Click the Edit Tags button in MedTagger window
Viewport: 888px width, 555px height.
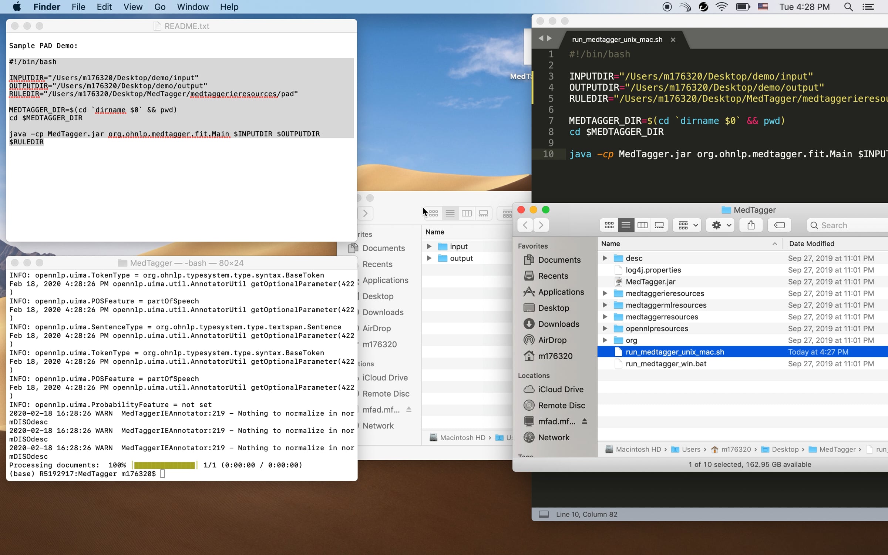click(x=779, y=225)
